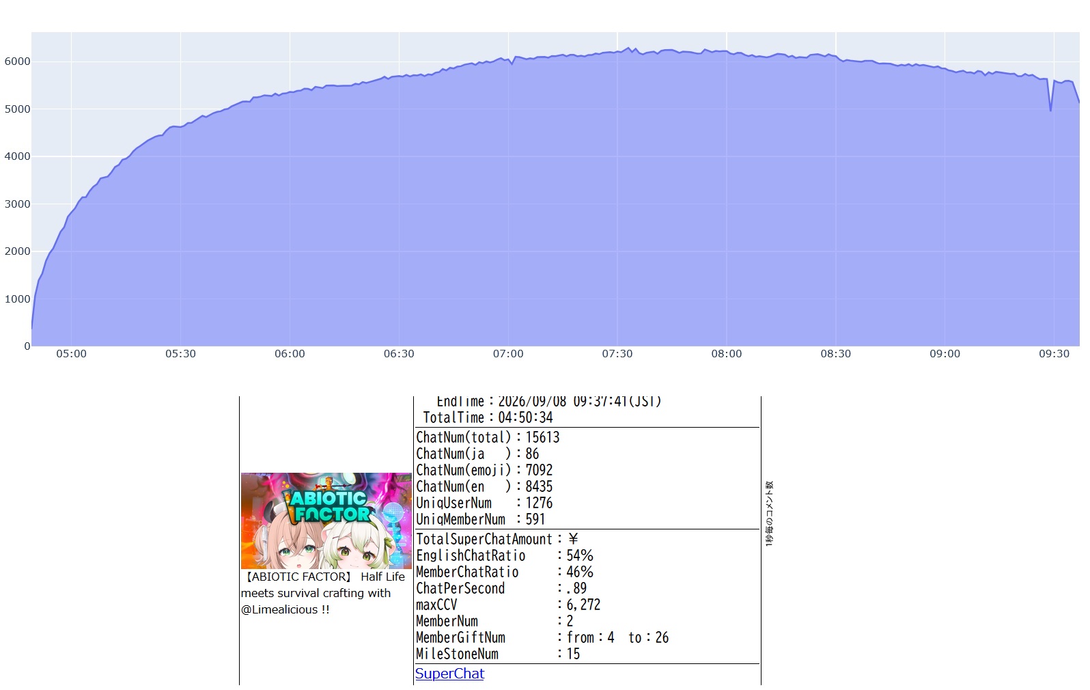Click the 09:30 x-axis tick label
The width and height of the screenshot is (1090, 690).
[x=1054, y=354]
